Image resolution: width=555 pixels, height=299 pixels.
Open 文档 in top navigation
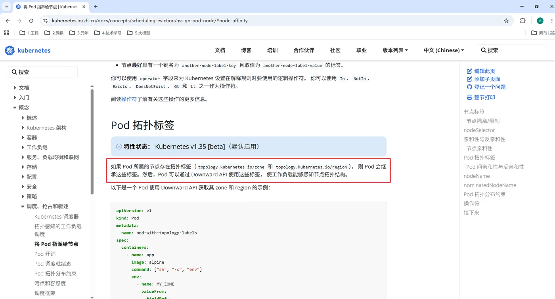220,50
